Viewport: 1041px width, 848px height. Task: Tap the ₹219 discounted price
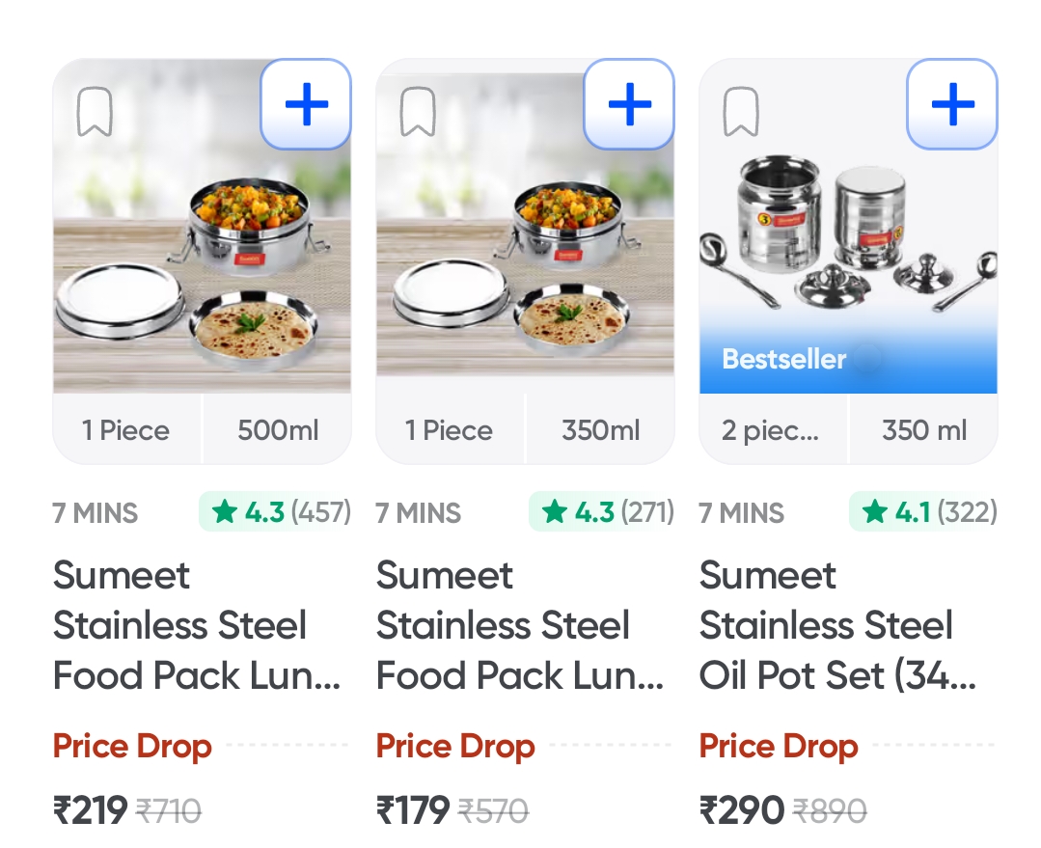point(91,810)
